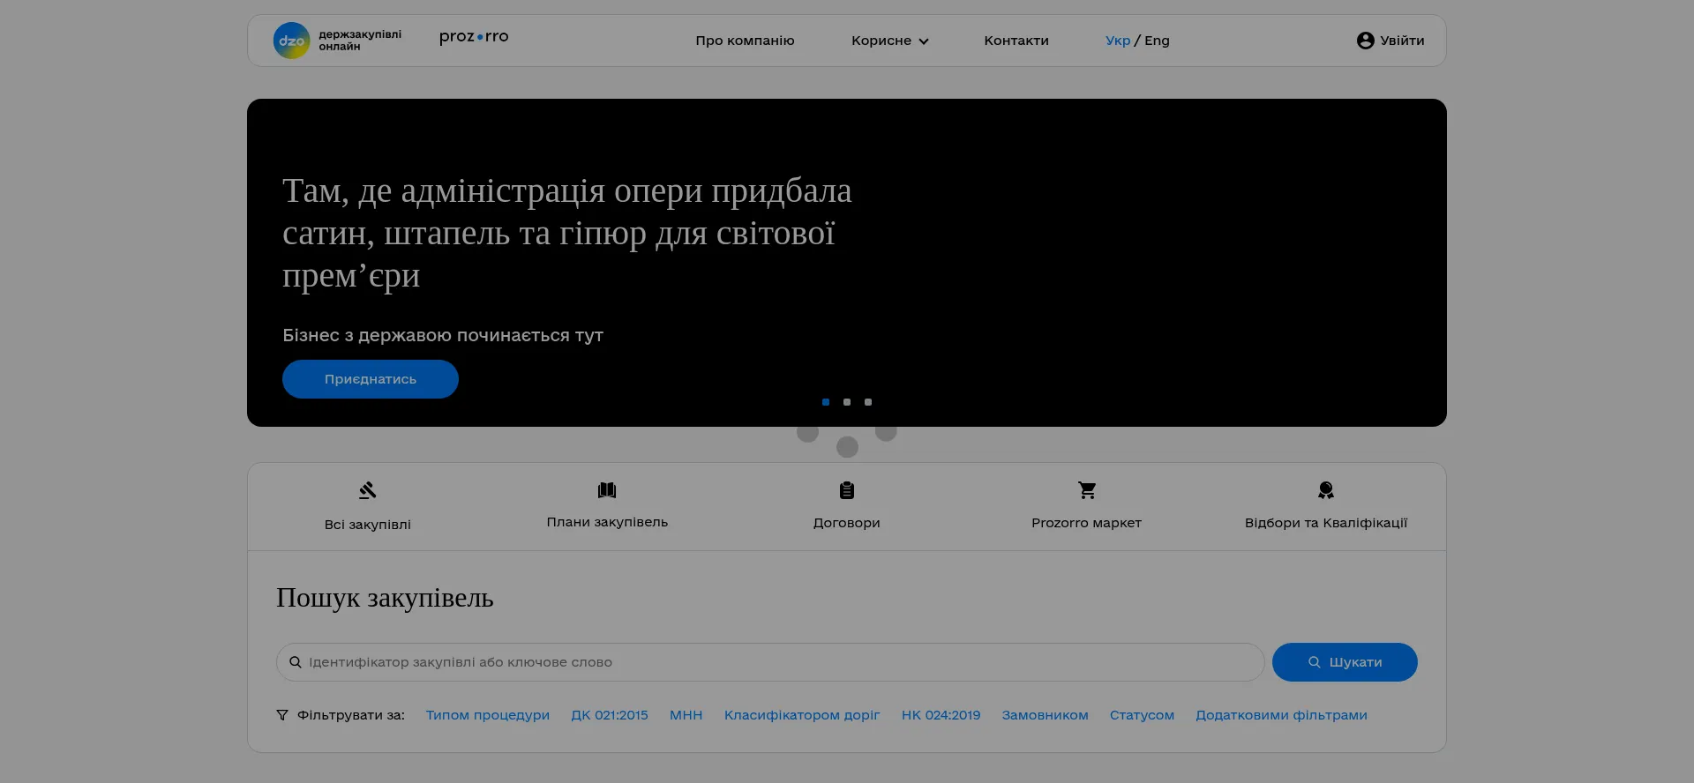
Task: Click the Договори clipboard icon
Action: 847,490
